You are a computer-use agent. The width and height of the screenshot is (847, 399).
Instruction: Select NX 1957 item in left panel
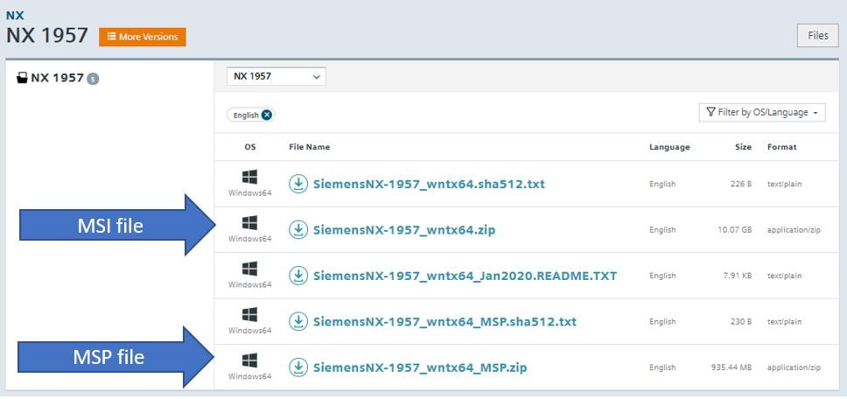point(57,78)
